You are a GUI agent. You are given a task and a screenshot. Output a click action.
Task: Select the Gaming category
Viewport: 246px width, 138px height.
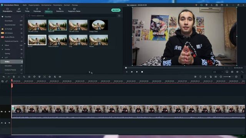point(7,54)
